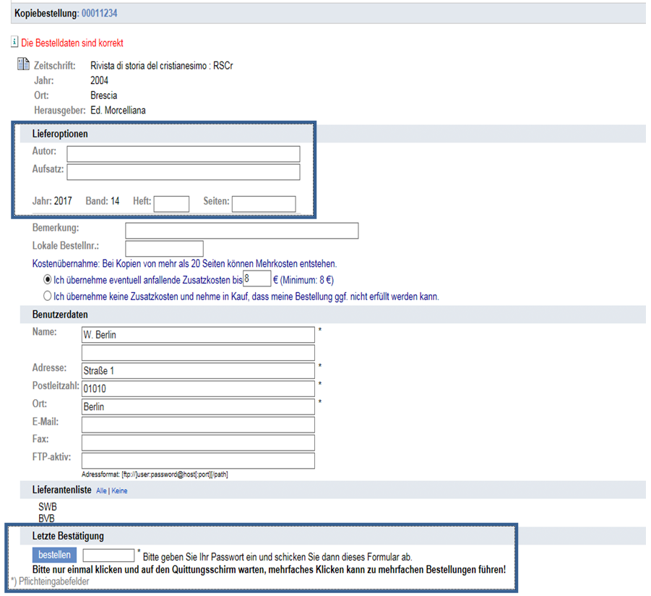Click the Name field containing W. Berlin
Viewport: 651px width, 596px height.
pos(198,334)
